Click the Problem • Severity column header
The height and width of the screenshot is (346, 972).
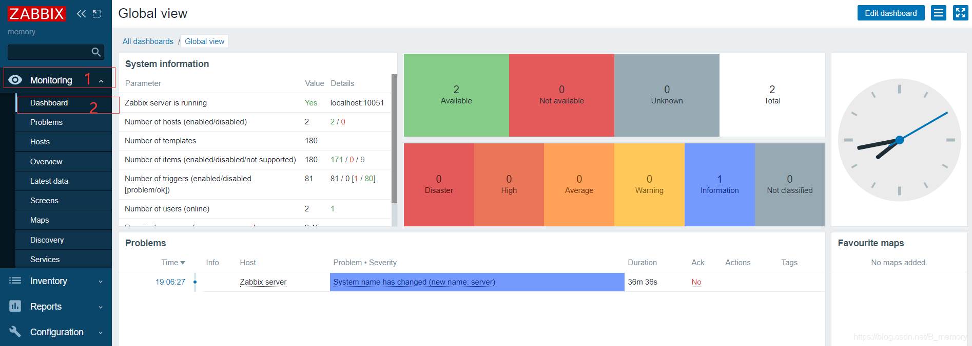[365, 263]
